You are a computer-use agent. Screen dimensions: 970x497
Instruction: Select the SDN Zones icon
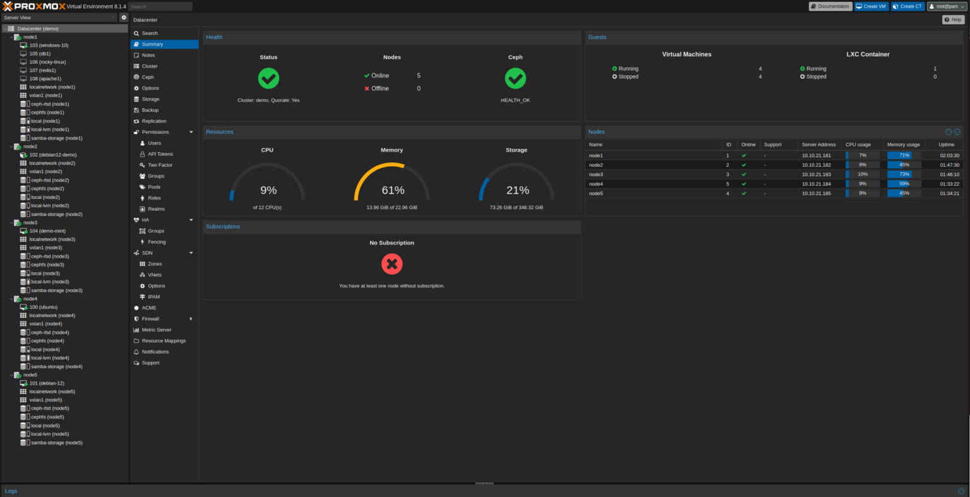pyautogui.click(x=145, y=263)
